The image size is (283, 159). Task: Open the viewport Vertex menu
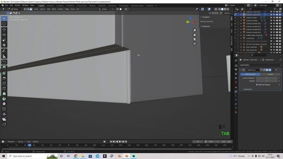(x=61, y=9)
